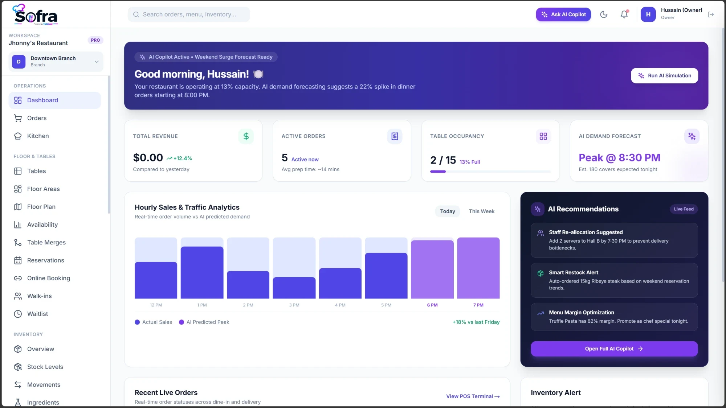Select the Today tab
This screenshot has height=408, width=726.
448,211
